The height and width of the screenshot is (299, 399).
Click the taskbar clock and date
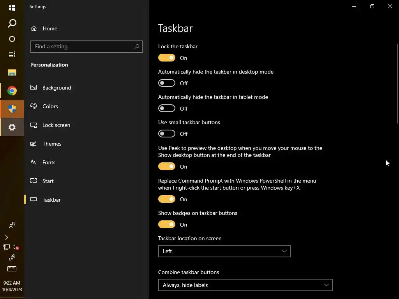click(12, 286)
